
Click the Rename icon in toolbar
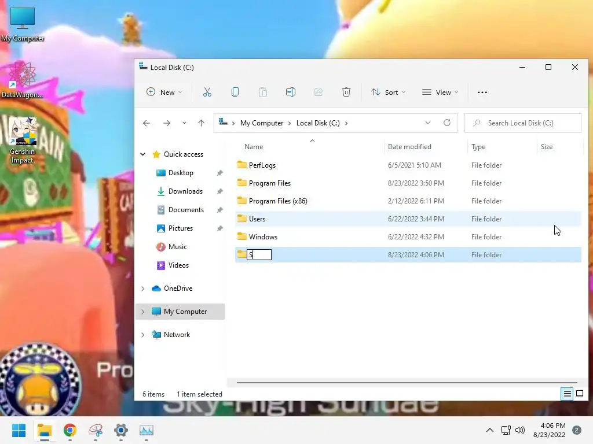[x=291, y=92]
